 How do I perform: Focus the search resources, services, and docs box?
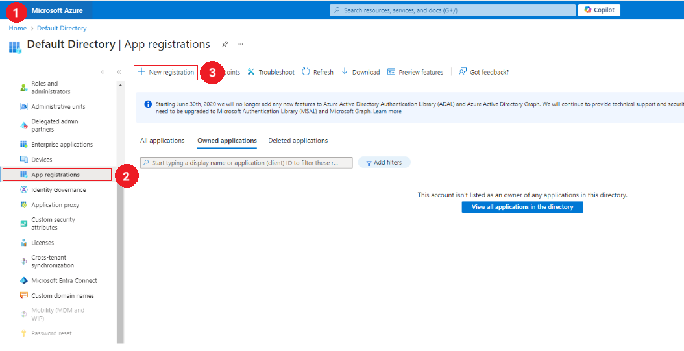[452, 10]
